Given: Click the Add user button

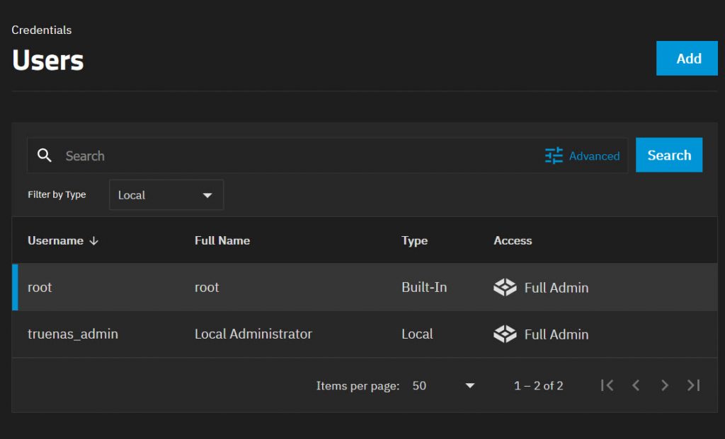Looking at the screenshot, I should tap(687, 58).
